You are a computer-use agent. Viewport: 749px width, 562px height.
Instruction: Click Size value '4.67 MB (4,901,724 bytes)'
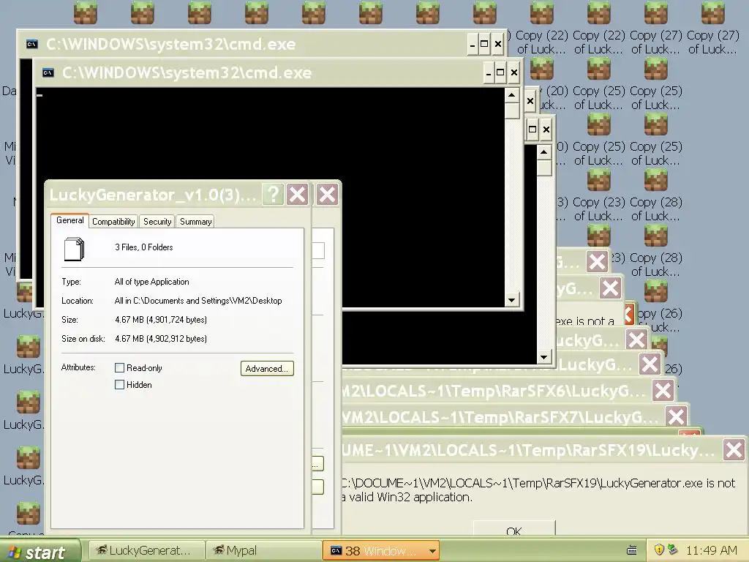pos(161,320)
